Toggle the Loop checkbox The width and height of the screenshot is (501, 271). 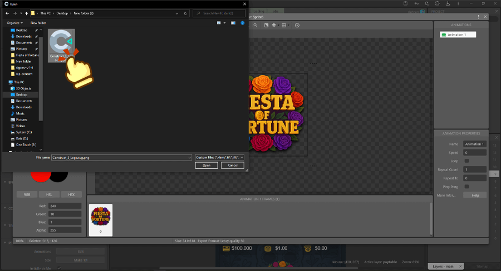click(466, 161)
